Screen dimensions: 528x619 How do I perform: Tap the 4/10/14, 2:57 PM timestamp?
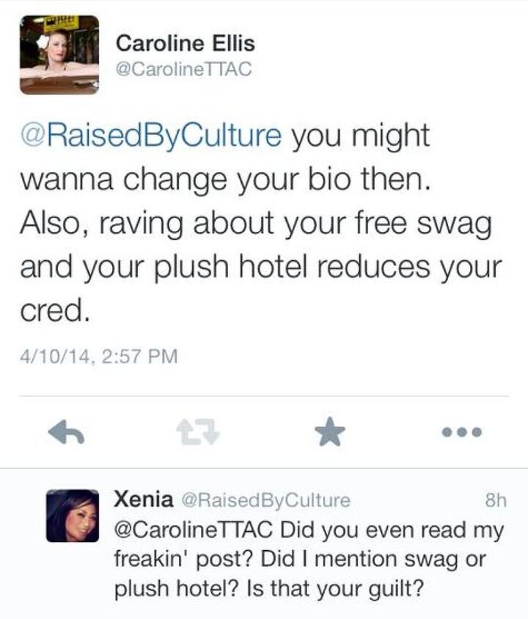(x=98, y=357)
